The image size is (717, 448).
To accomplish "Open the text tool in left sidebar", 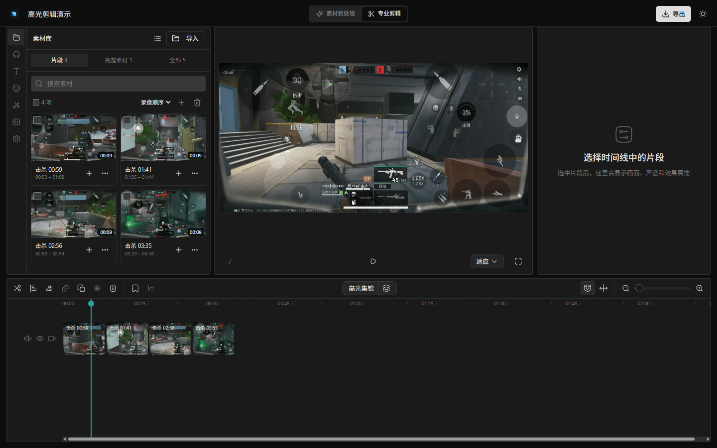I will [16, 71].
